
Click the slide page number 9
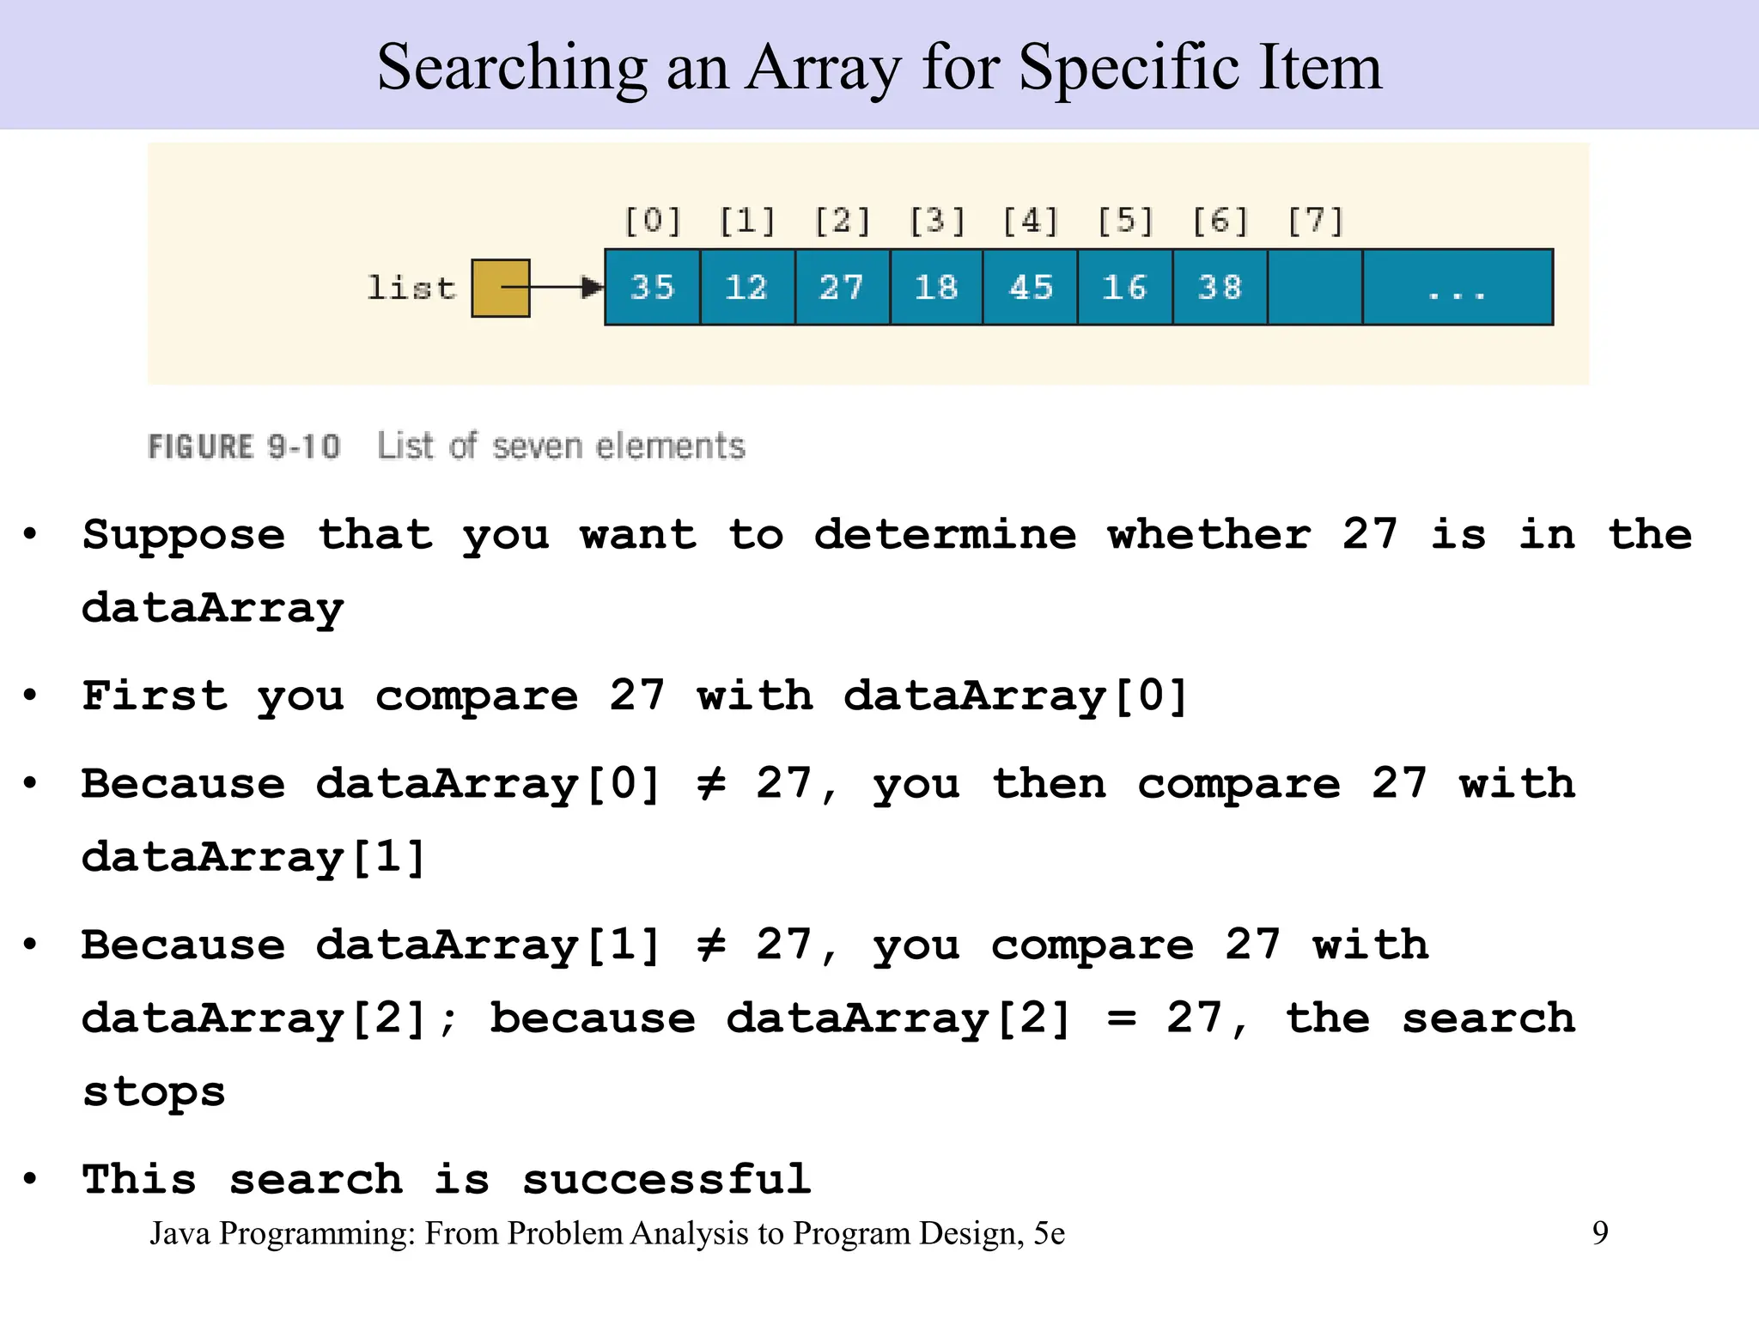coord(1600,1233)
